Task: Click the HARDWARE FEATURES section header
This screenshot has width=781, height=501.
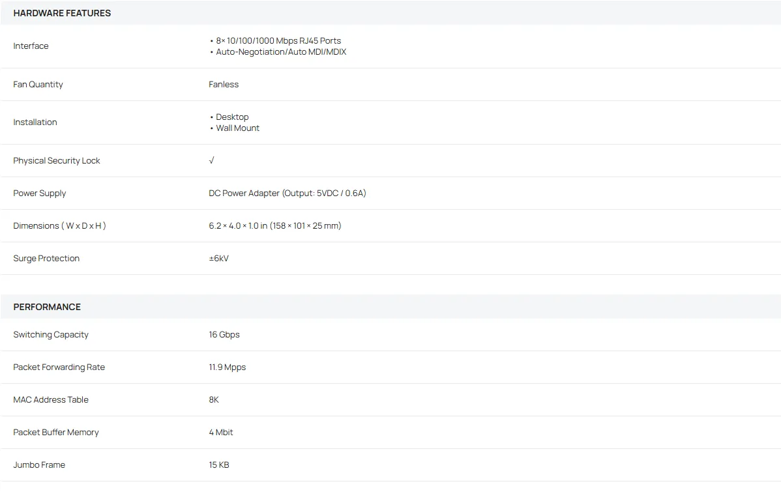Action: 62,13
